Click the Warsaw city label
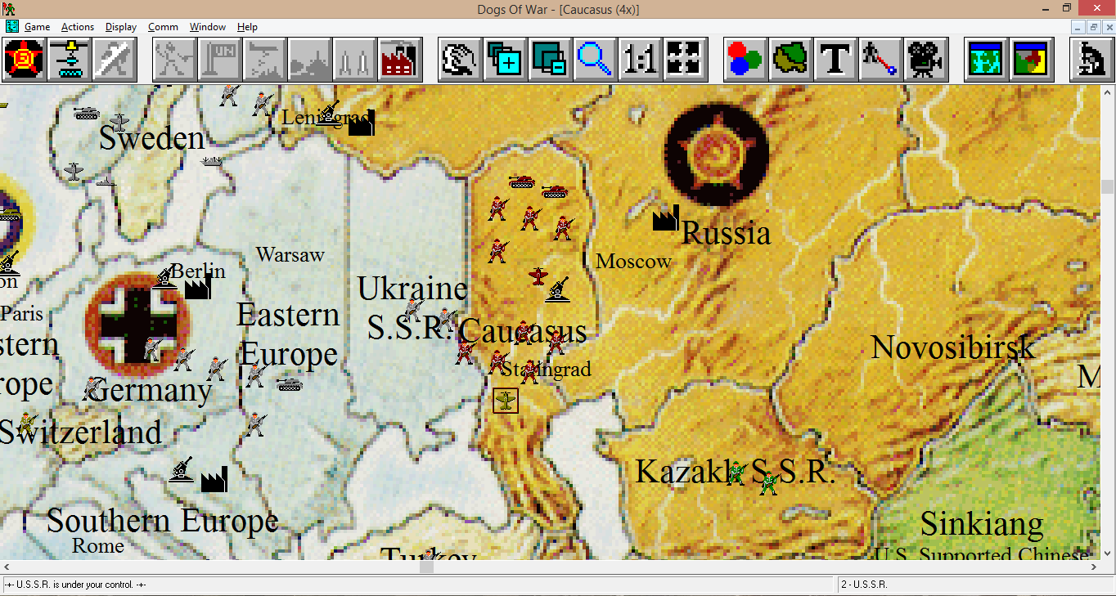Image resolution: width=1116 pixels, height=596 pixels. (290, 255)
